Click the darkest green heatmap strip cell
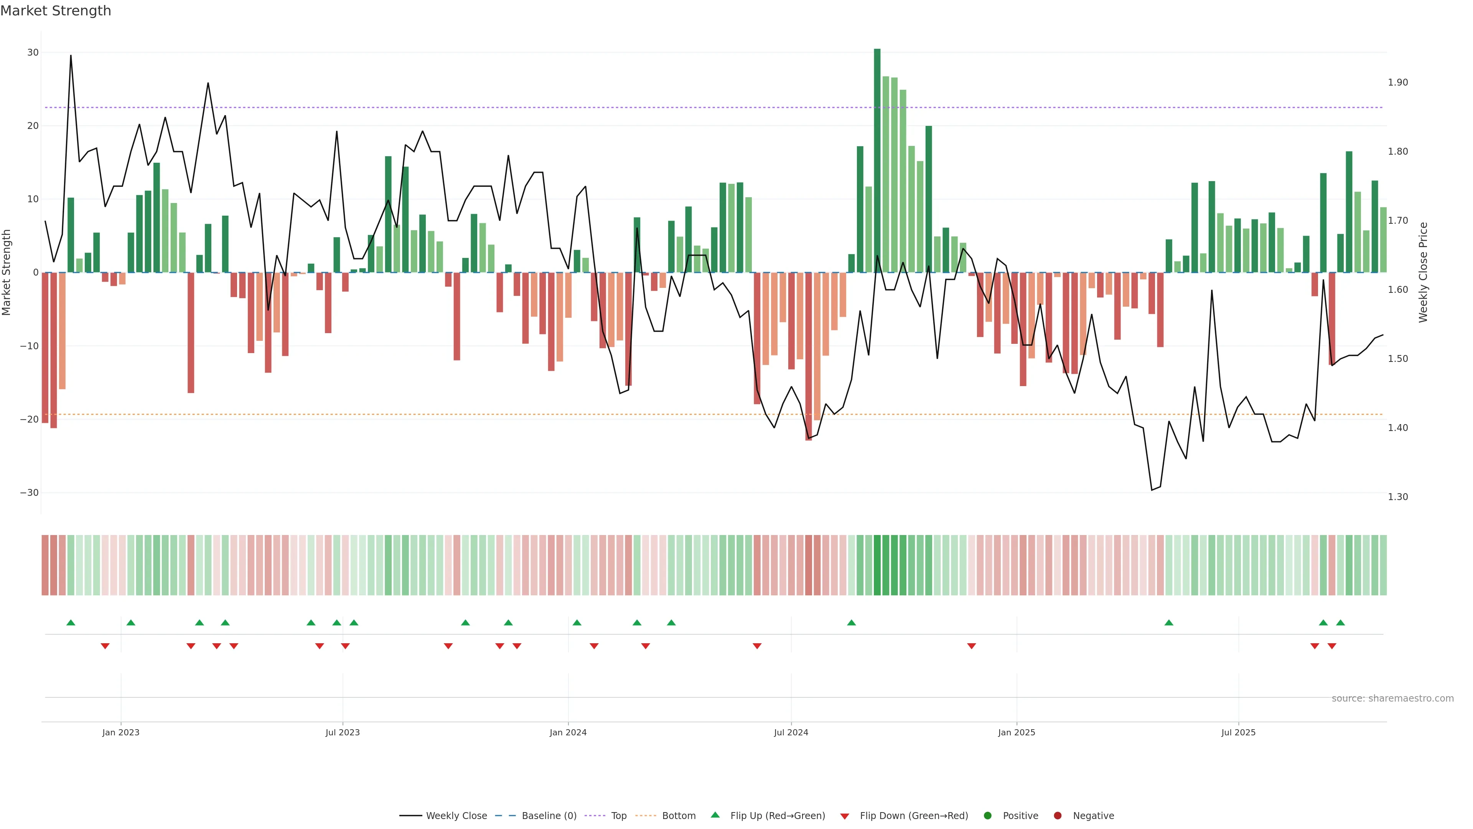1473x829 pixels. click(x=877, y=565)
